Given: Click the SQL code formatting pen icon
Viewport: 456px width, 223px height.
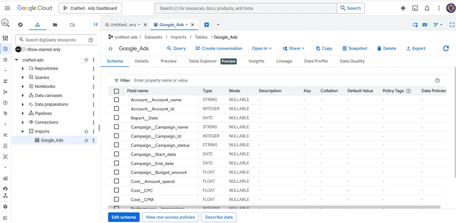Looking at the screenshot, I should click(x=436, y=24).
